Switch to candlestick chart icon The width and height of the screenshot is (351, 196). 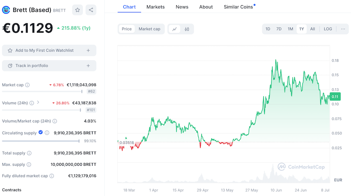(x=187, y=29)
